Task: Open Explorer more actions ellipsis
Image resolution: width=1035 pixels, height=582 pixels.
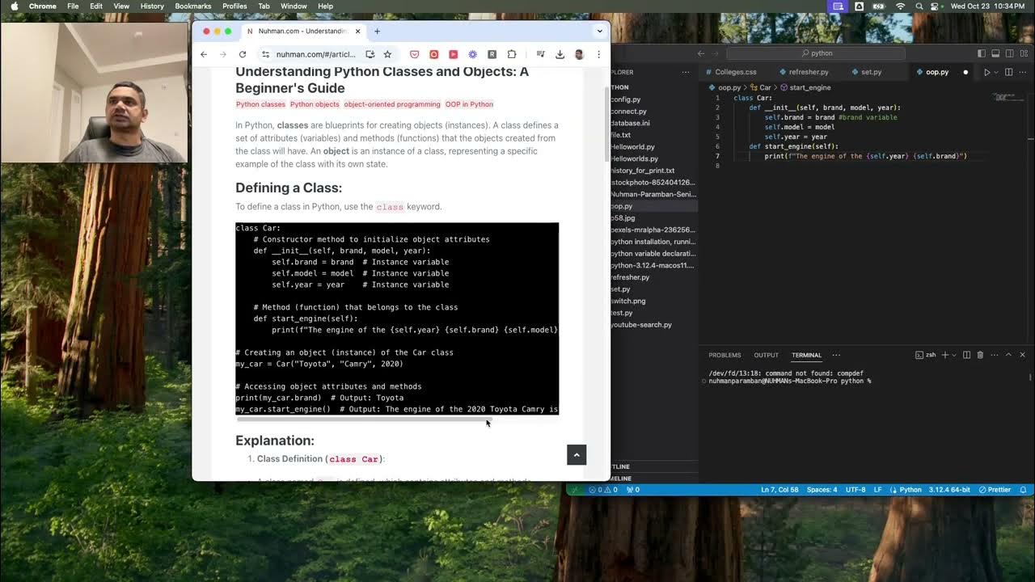Action: [x=686, y=72]
